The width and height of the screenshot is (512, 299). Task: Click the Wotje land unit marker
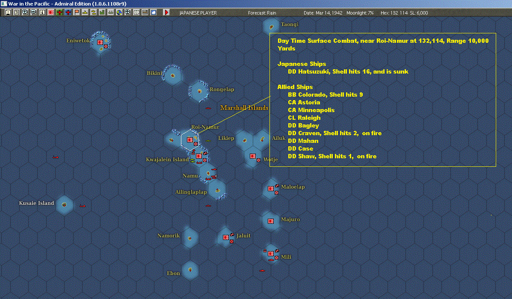[x=259, y=160]
